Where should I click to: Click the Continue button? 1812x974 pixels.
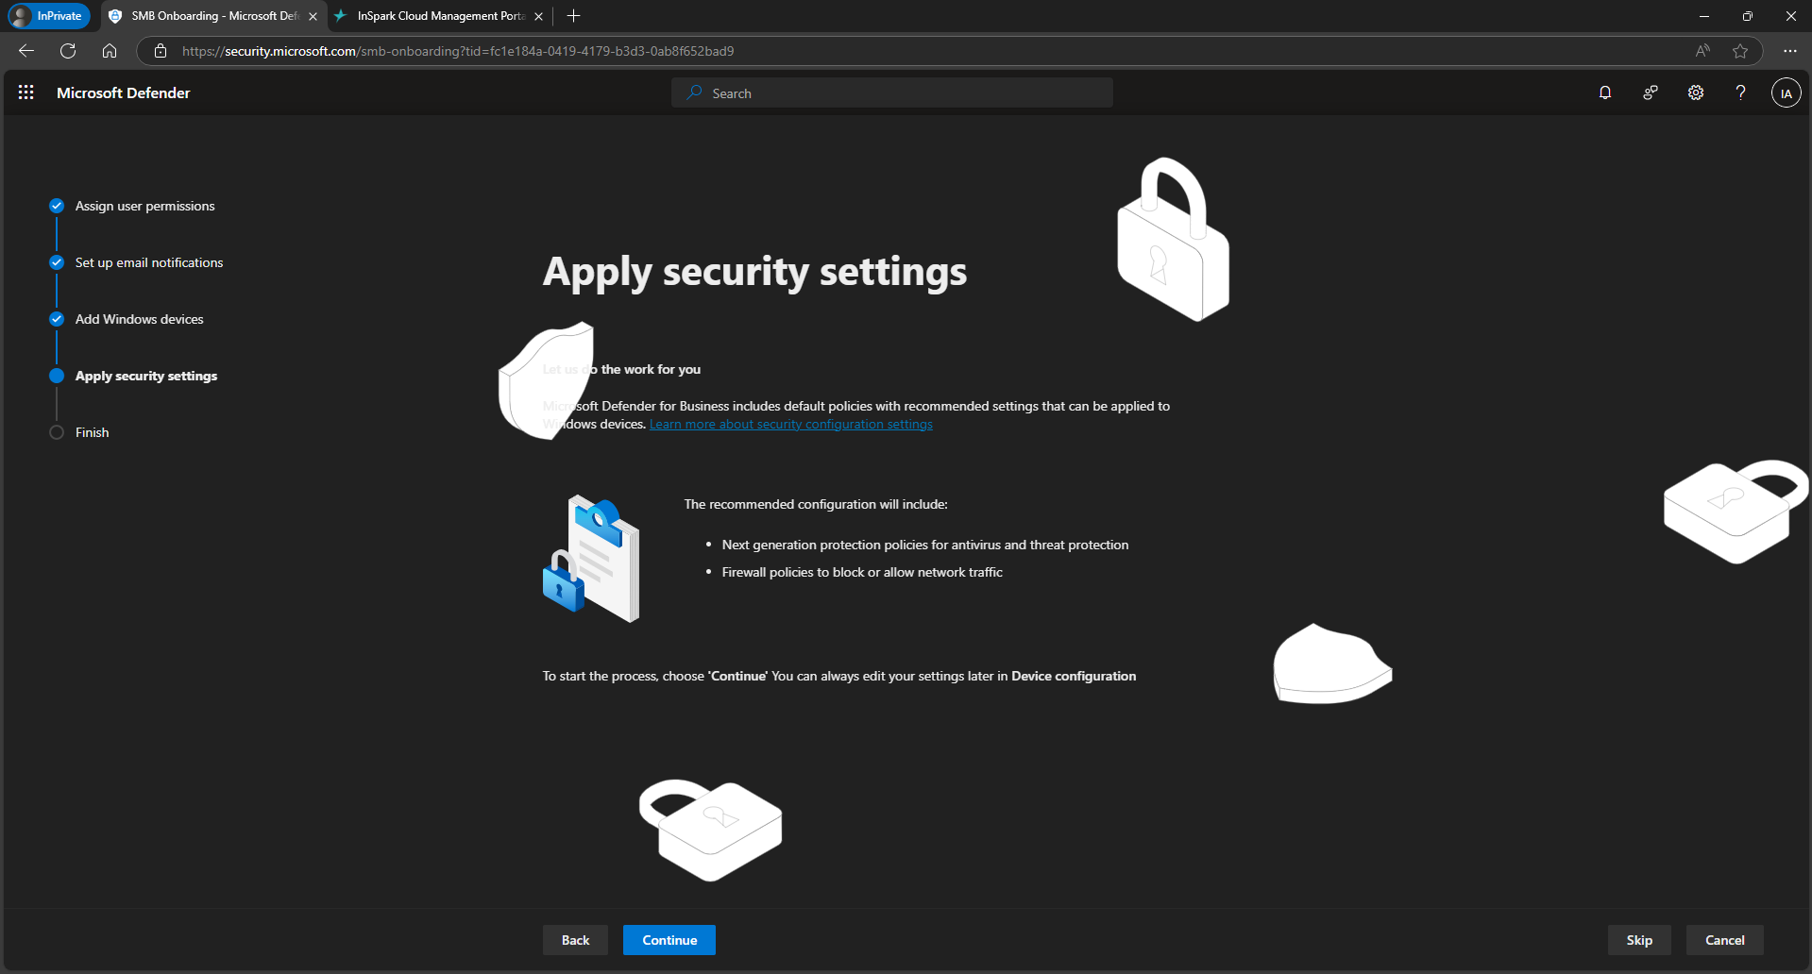669,940
